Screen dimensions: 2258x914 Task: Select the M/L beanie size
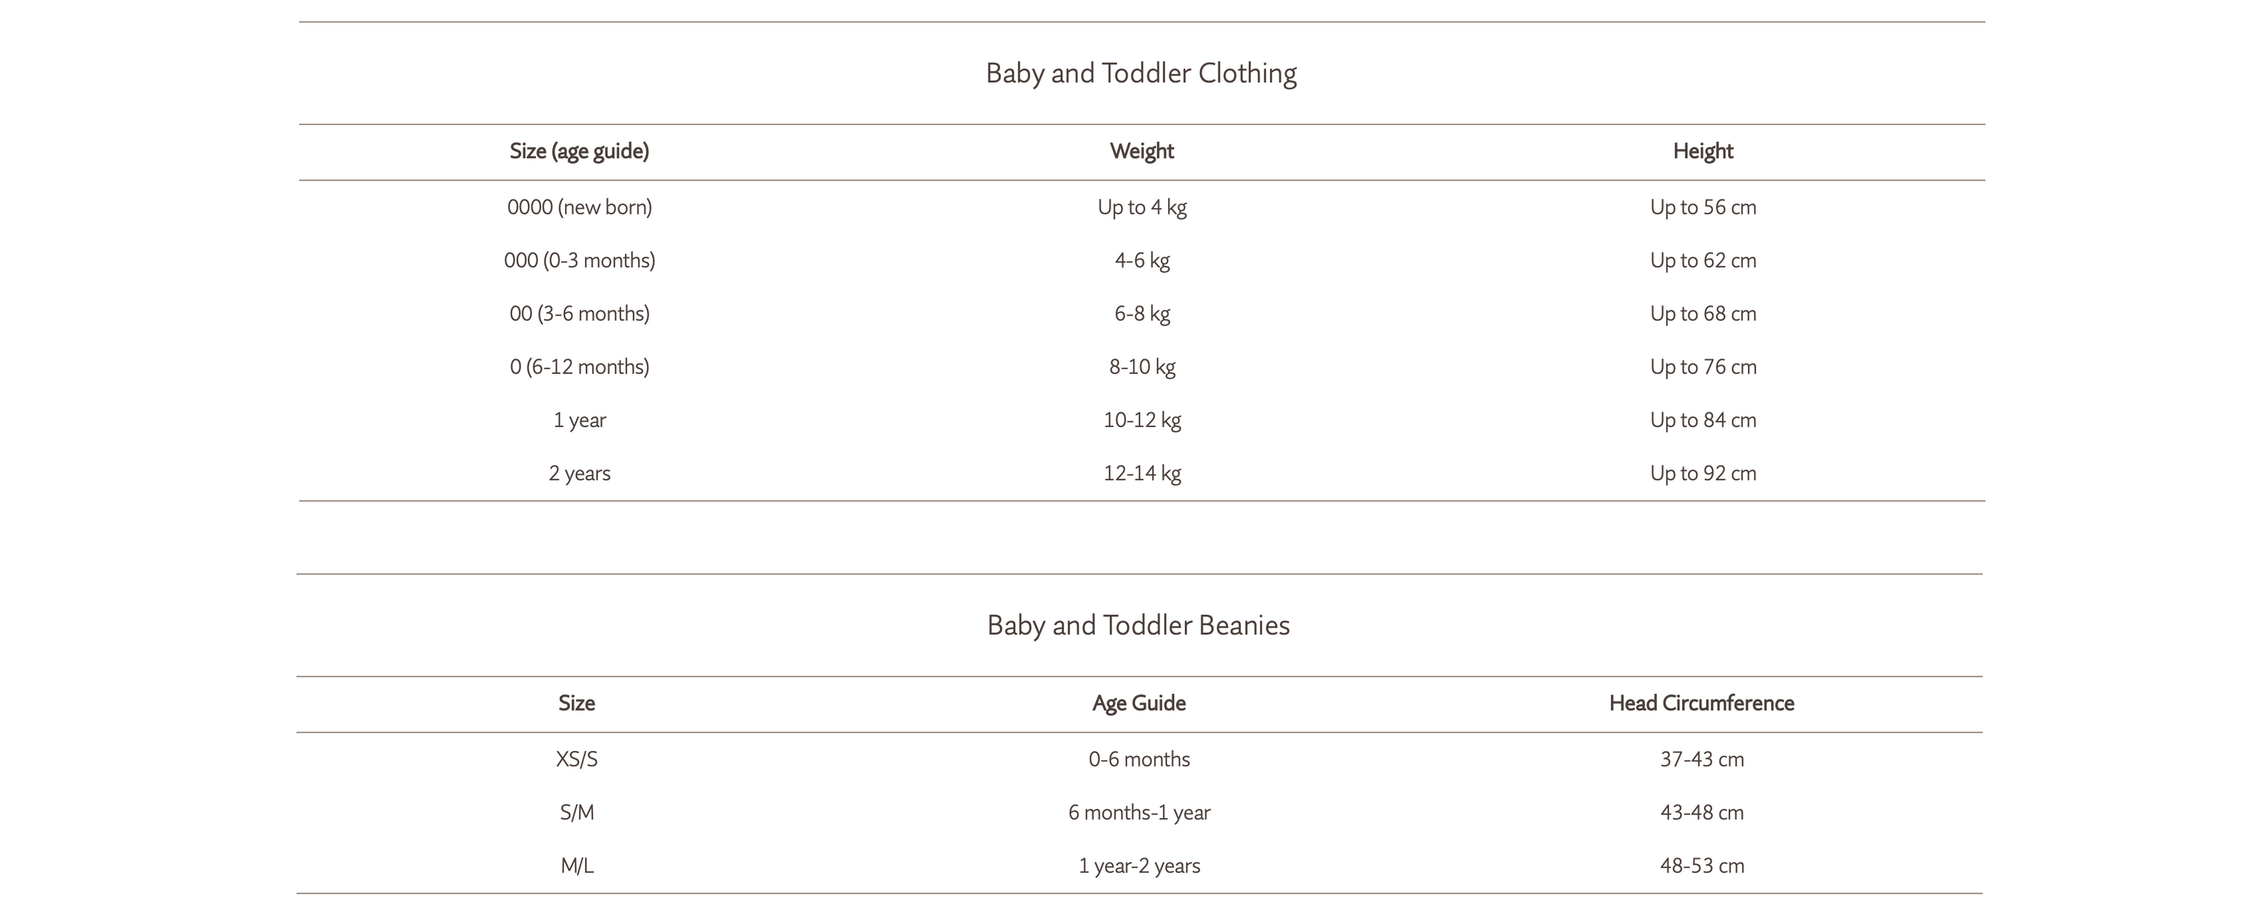pos(576,867)
